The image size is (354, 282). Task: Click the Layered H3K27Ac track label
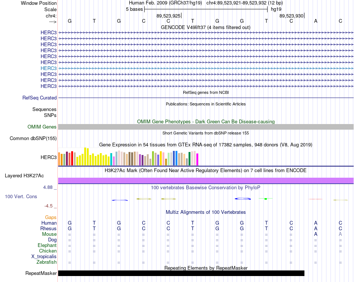click(24, 176)
